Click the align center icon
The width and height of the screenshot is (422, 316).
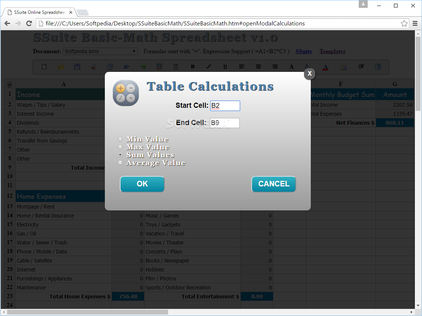[x=258, y=67]
